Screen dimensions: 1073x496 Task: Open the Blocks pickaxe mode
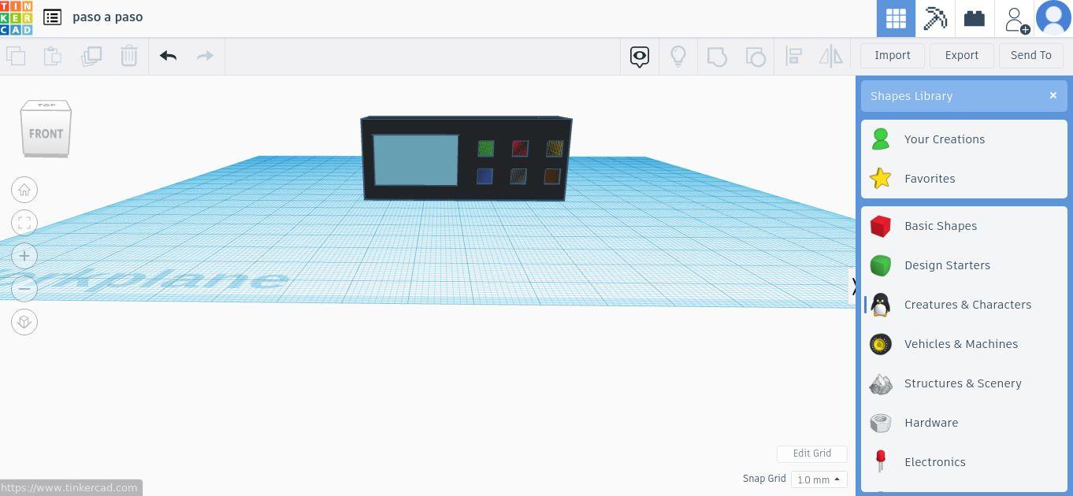coord(935,18)
